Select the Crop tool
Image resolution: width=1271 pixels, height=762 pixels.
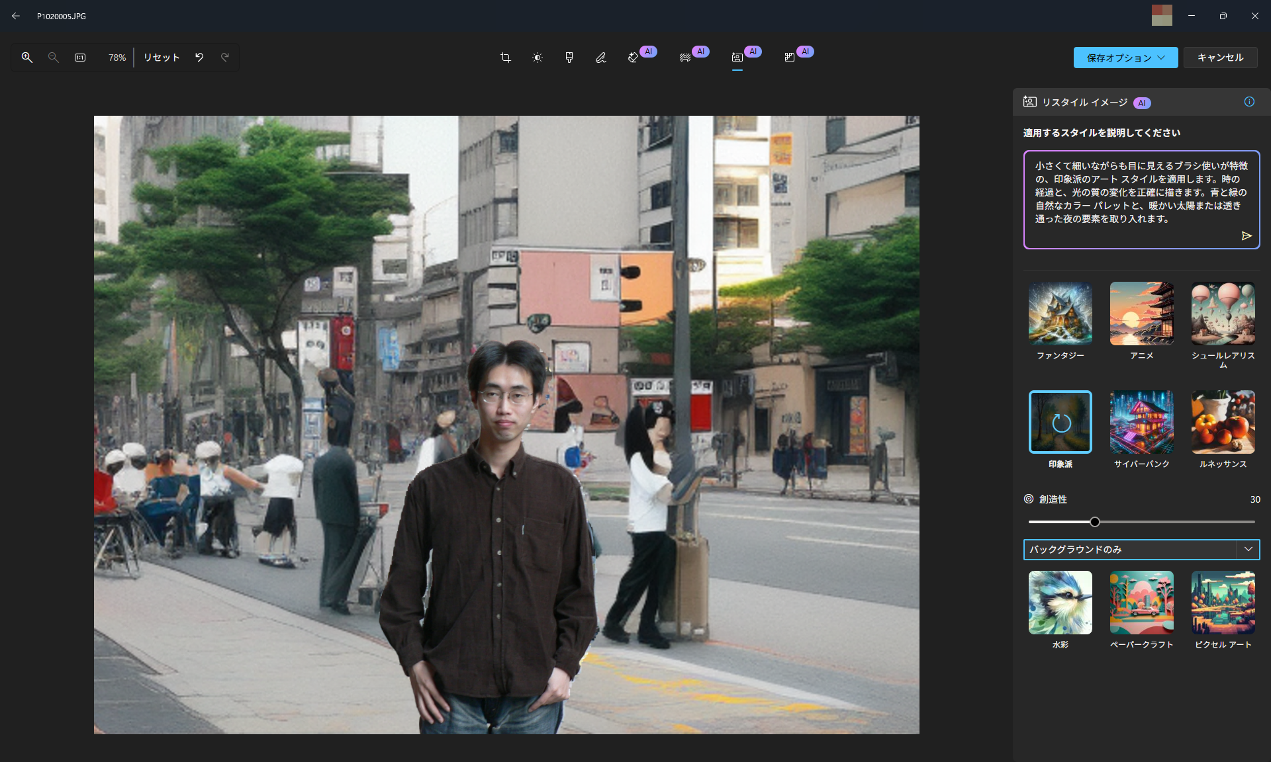[505, 58]
